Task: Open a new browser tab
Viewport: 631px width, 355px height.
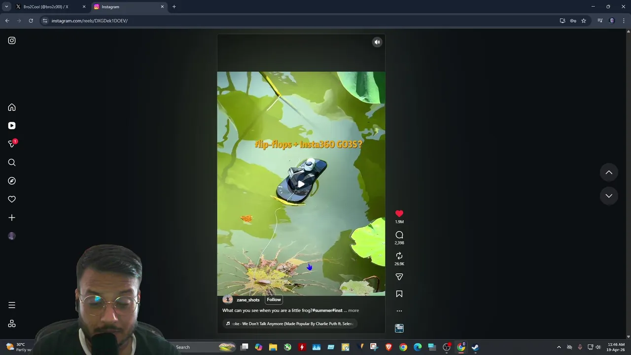Action: coord(174,7)
